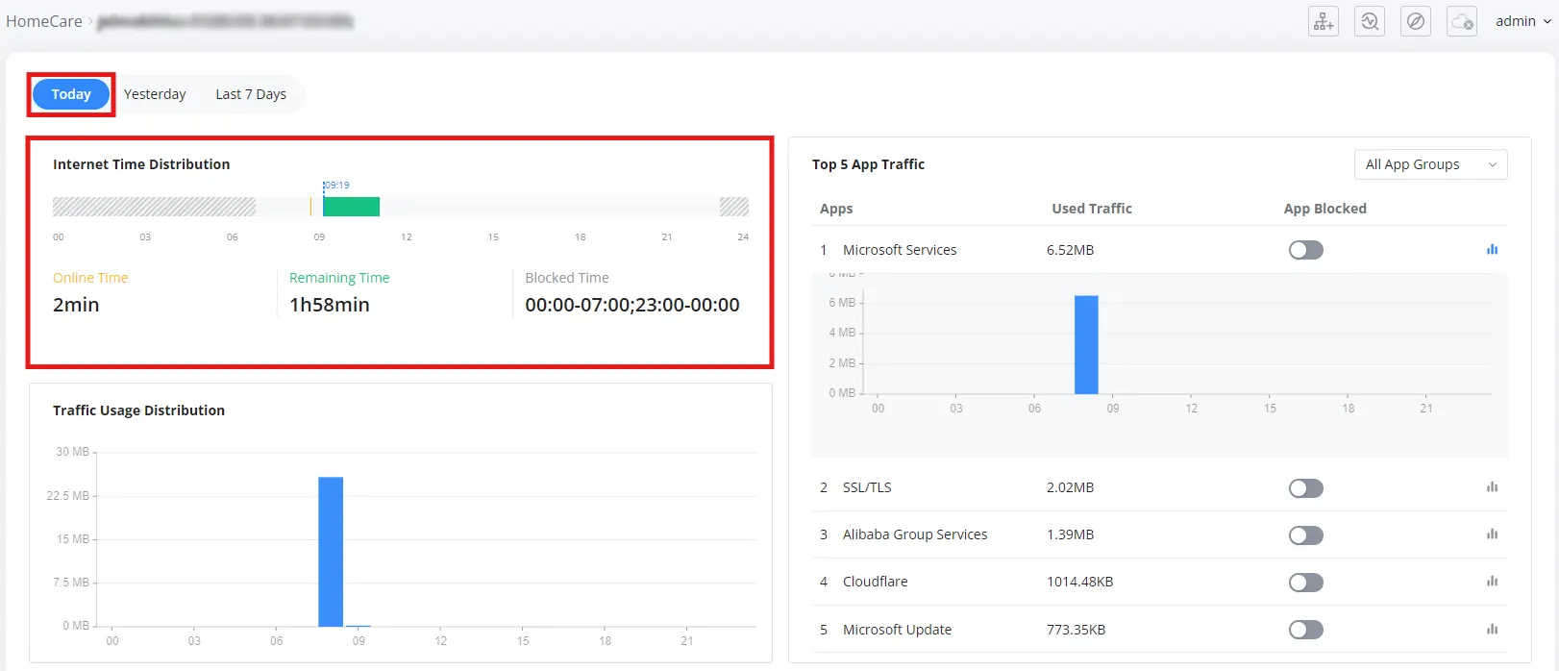Open the All App Groups dropdown
The height and width of the screenshot is (671, 1559).
[x=1430, y=164]
